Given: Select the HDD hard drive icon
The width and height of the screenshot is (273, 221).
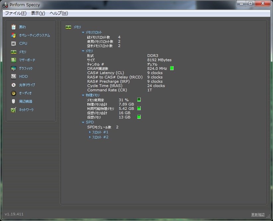Looking at the screenshot, I should coord(14,76).
